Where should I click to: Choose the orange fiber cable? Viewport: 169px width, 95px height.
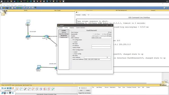pos(33,89)
